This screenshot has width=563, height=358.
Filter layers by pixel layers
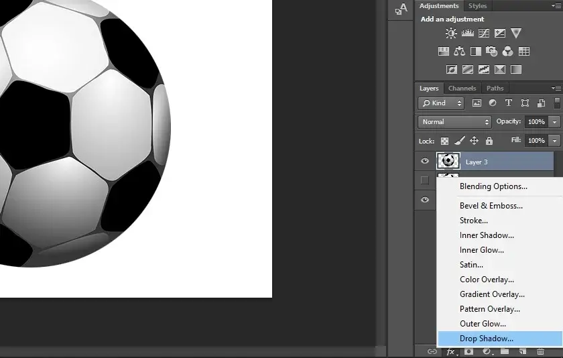point(477,103)
